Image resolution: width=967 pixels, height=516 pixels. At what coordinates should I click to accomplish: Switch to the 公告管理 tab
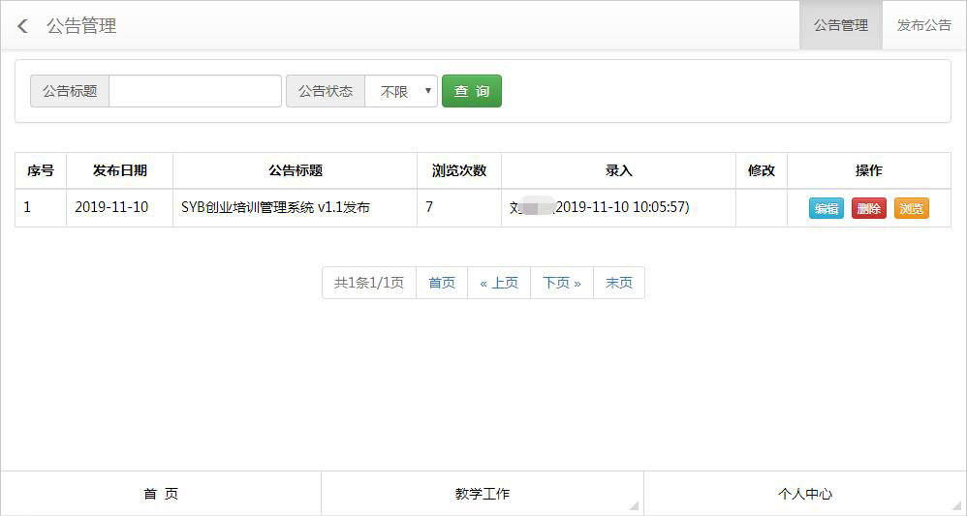tap(840, 26)
